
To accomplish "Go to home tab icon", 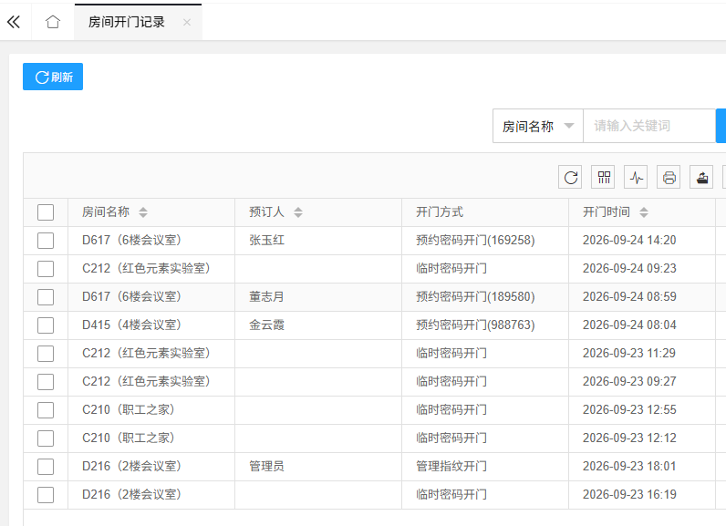I will (x=53, y=22).
